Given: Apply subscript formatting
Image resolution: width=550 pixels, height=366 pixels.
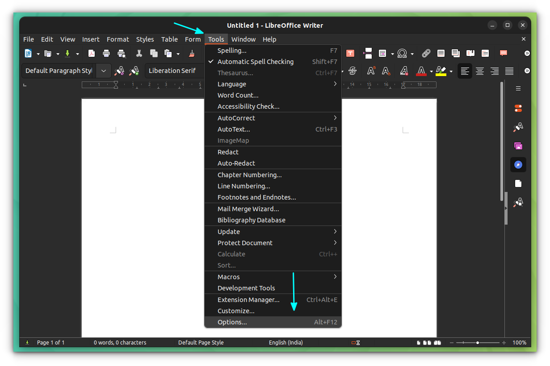Looking at the screenshot, I should coord(386,71).
